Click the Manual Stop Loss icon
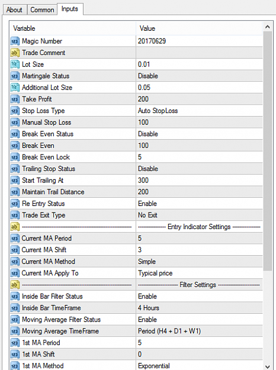This screenshot has width=276, height=370. (15, 123)
